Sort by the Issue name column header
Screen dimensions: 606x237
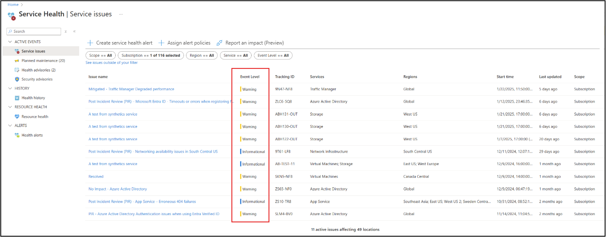point(98,77)
